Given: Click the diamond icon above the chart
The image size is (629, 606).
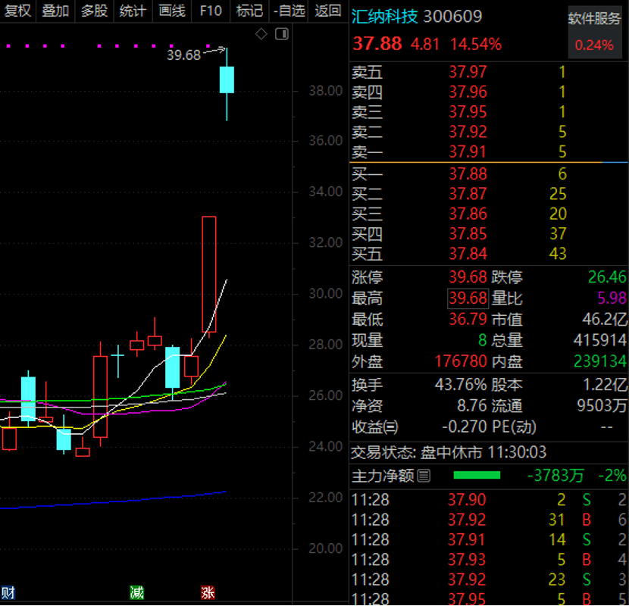Looking at the screenshot, I should click(x=261, y=34).
